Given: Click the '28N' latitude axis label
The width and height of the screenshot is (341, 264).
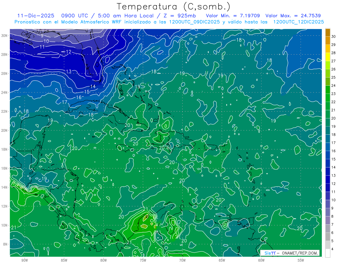Looking at the screenshot, I should click(x=5, y=54).
